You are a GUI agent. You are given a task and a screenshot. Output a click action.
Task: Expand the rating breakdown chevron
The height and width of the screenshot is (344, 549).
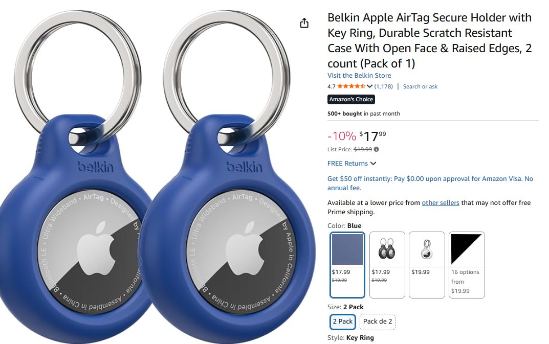(x=369, y=86)
